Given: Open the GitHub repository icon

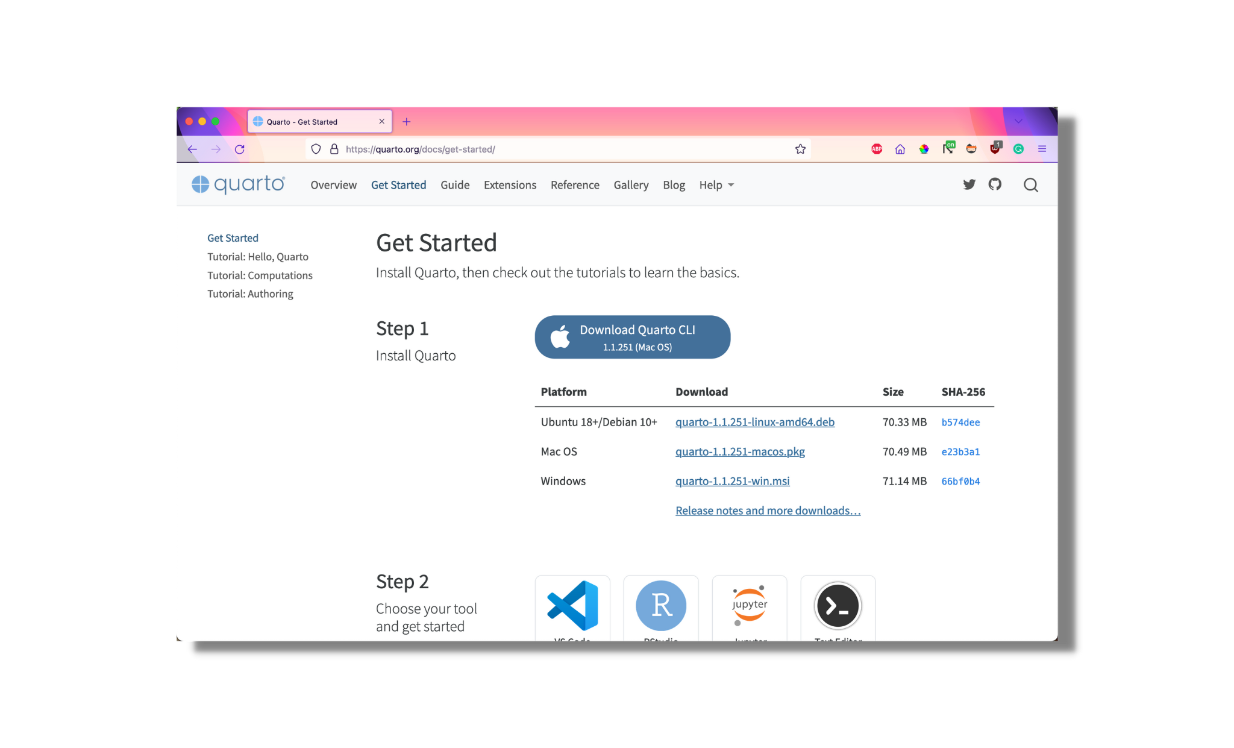Looking at the screenshot, I should click(x=995, y=184).
